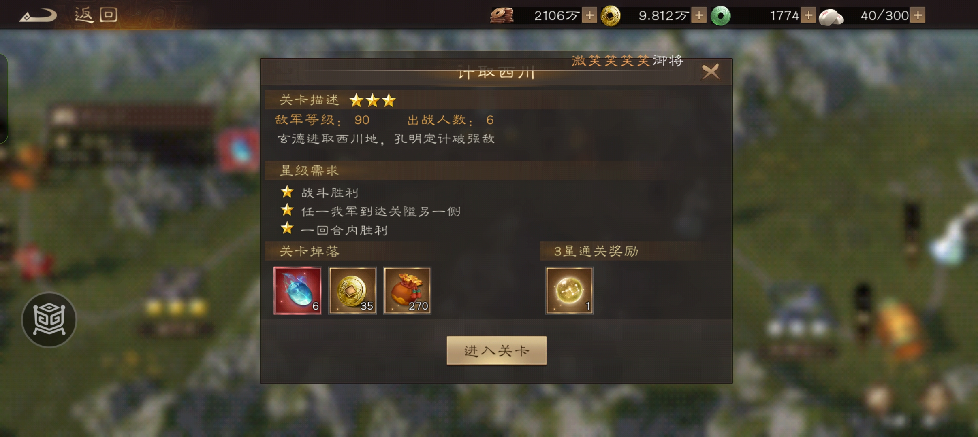Image resolution: width=978 pixels, height=437 pixels.
Task: Click the 关卡掉落 section header
Action: point(310,251)
